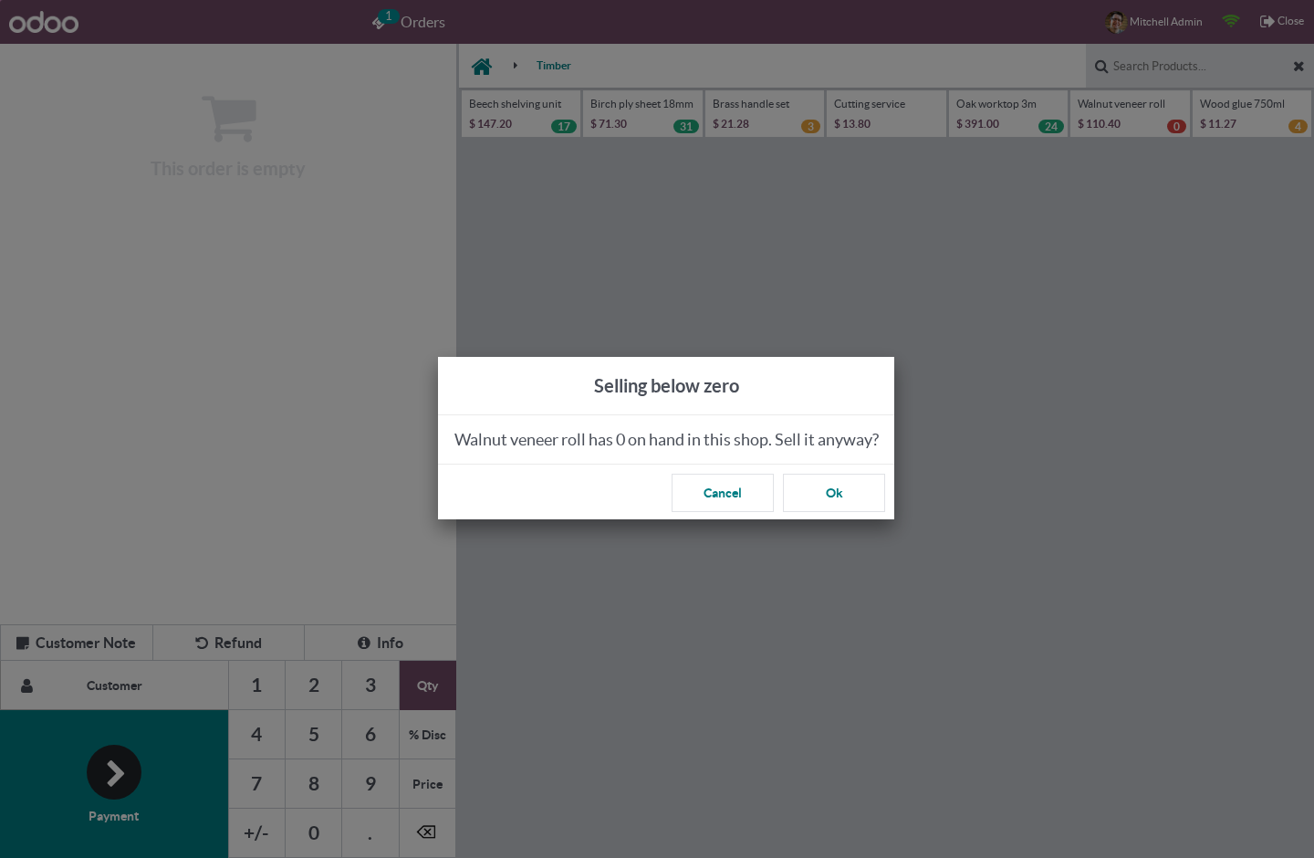Click the home category icon
Image resolution: width=1314 pixels, height=858 pixels.
[482, 66]
